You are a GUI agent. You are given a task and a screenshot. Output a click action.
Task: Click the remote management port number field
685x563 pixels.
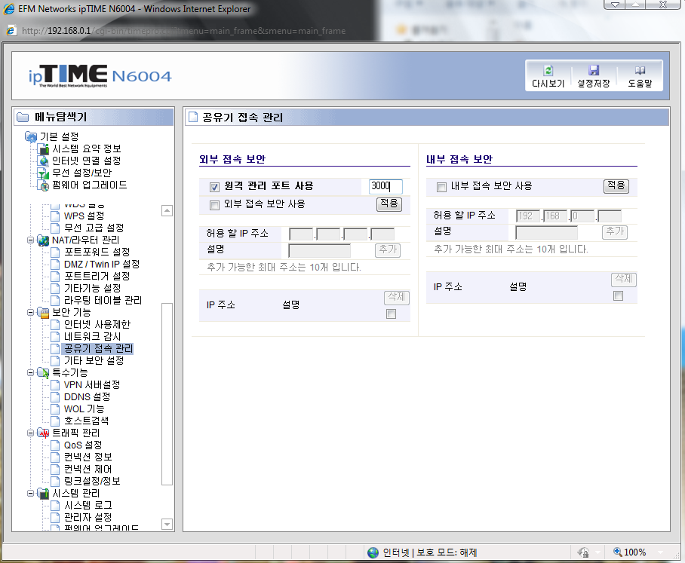tap(386, 186)
